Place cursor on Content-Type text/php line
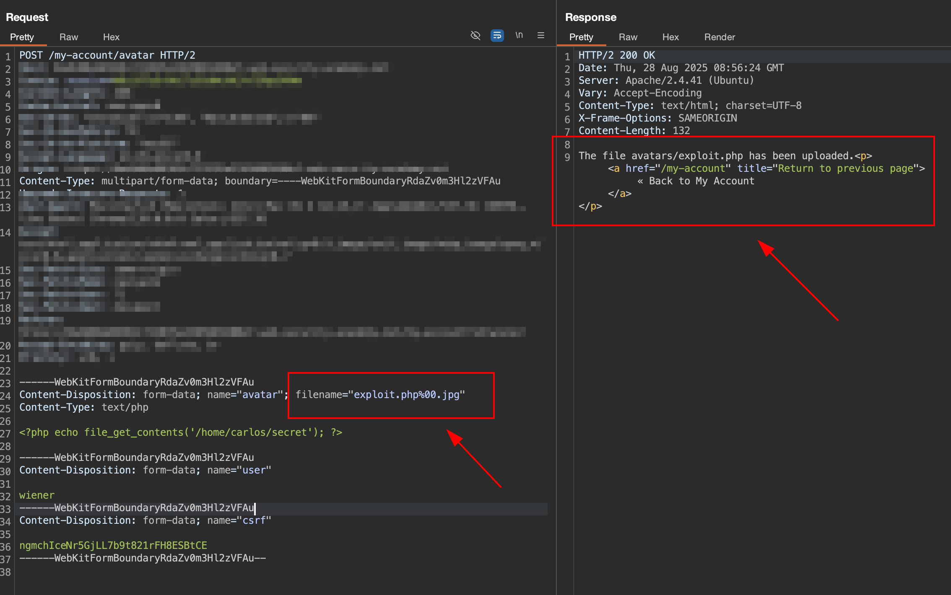The width and height of the screenshot is (951, 595). tap(84, 407)
